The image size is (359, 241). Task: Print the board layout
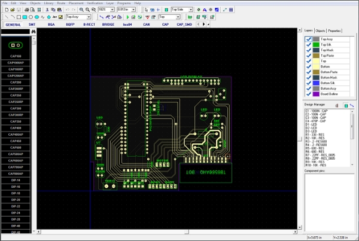tap(27, 10)
